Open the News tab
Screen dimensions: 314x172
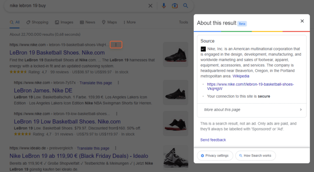(x=87, y=22)
